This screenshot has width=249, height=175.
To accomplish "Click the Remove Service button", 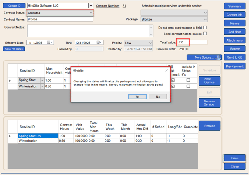I will click(x=210, y=103).
